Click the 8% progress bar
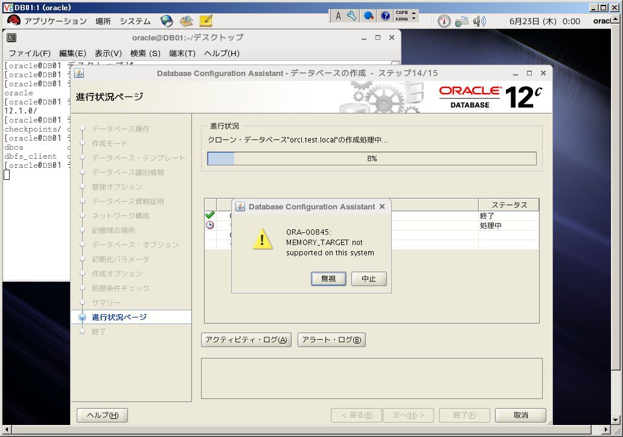 tap(372, 159)
